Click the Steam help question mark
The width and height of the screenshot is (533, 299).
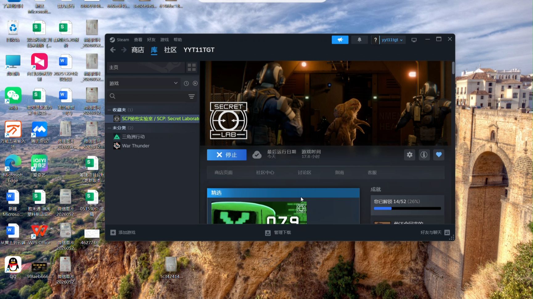pos(375,40)
